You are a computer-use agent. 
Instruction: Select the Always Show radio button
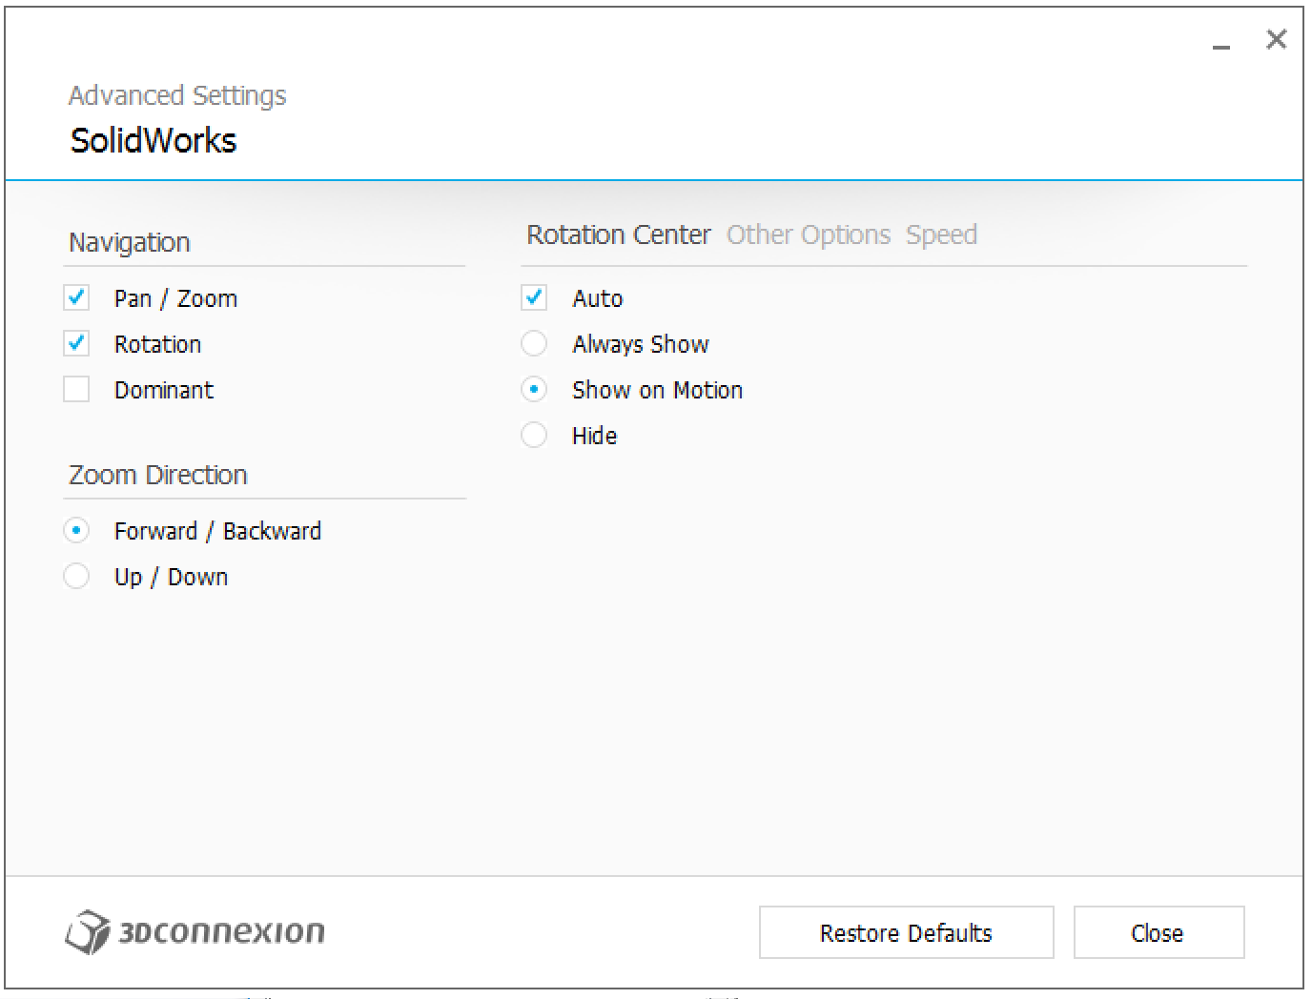click(x=534, y=344)
